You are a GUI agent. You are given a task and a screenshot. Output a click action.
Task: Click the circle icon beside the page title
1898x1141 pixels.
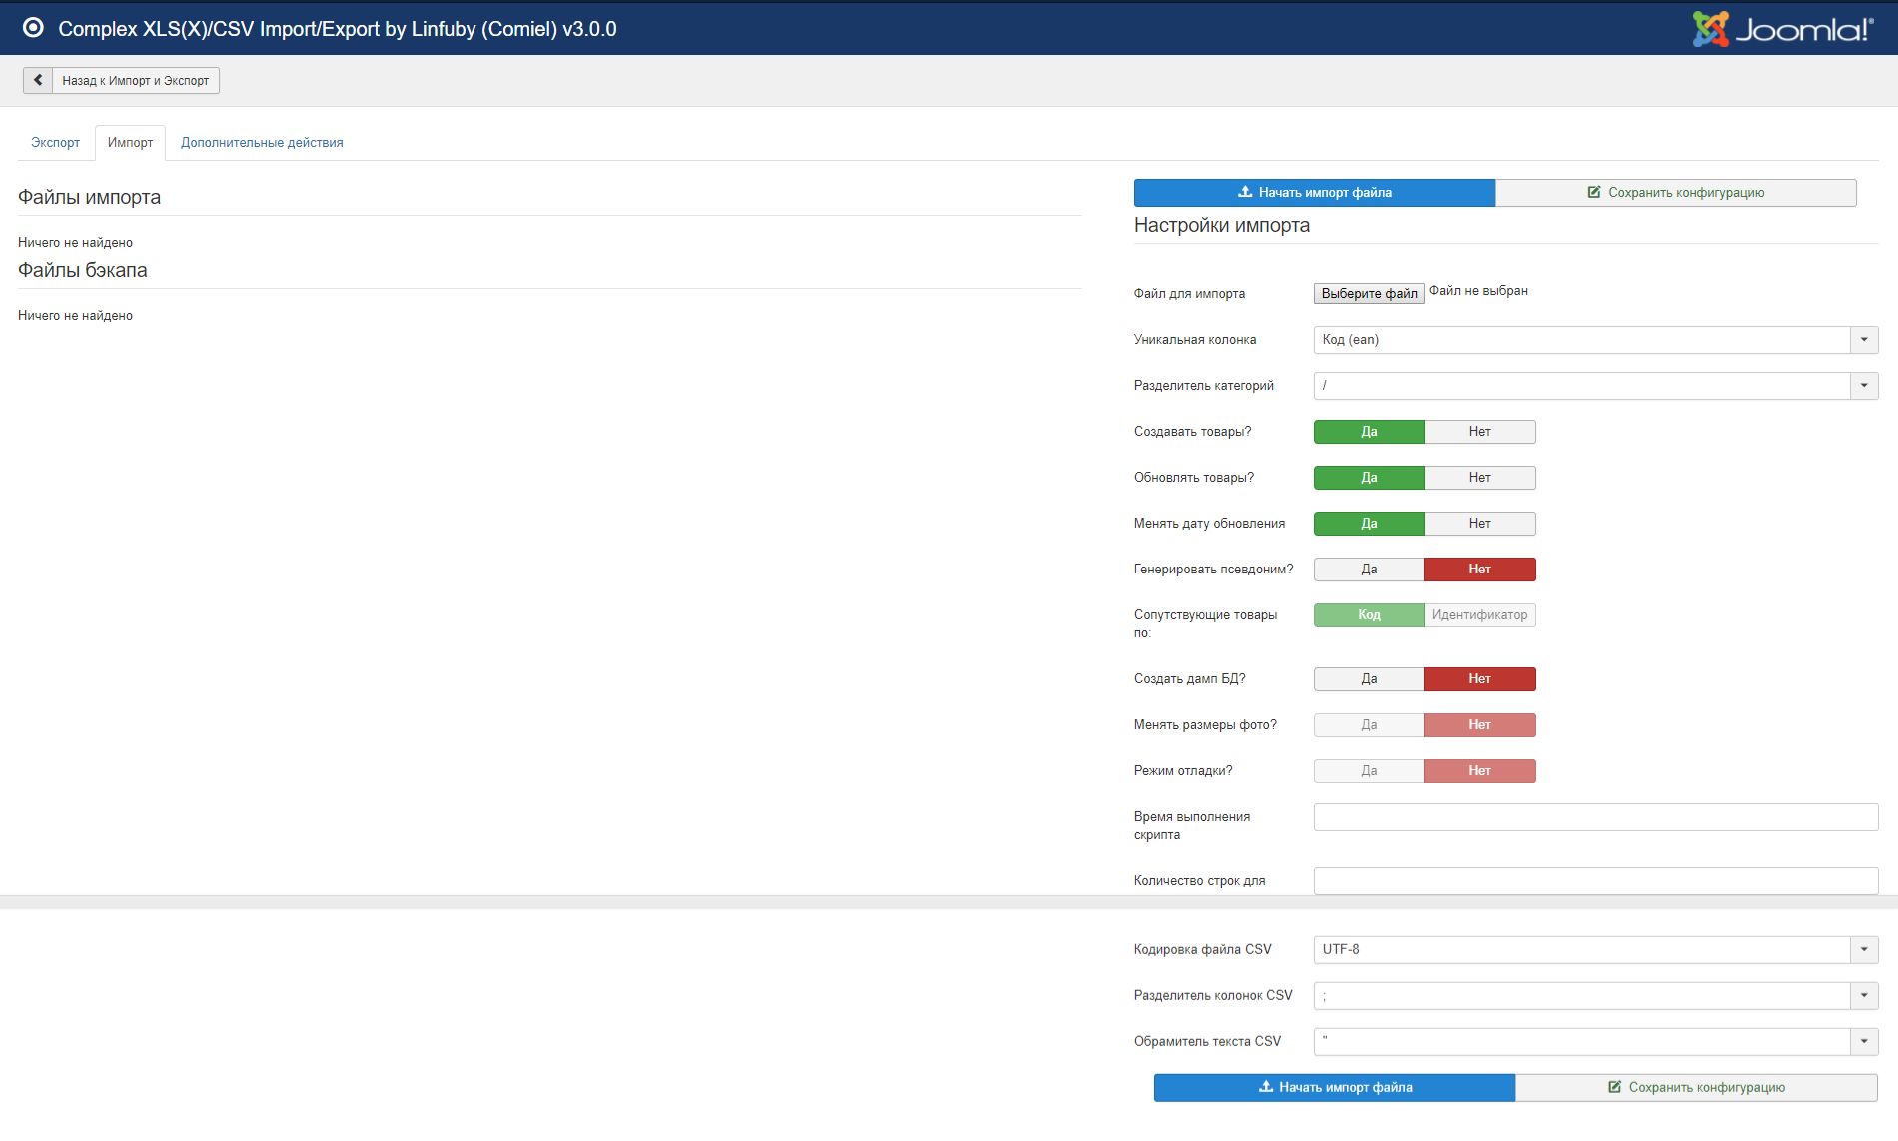(x=33, y=28)
